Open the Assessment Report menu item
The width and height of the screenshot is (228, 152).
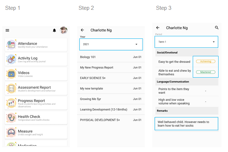(x=36, y=88)
